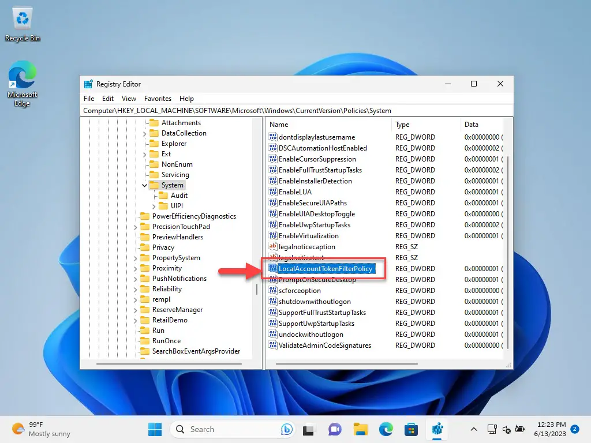591x443 pixels.
Task: Open the Chat app on taskbar
Action: pyautogui.click(x=334, y=429)
